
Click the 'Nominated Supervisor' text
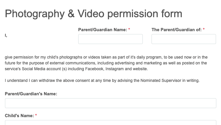pos(161,81)
